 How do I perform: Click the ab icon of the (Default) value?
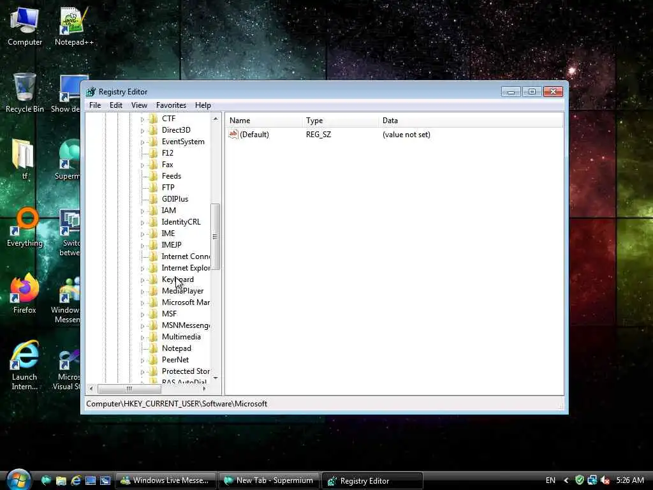(x=233, y=134)
